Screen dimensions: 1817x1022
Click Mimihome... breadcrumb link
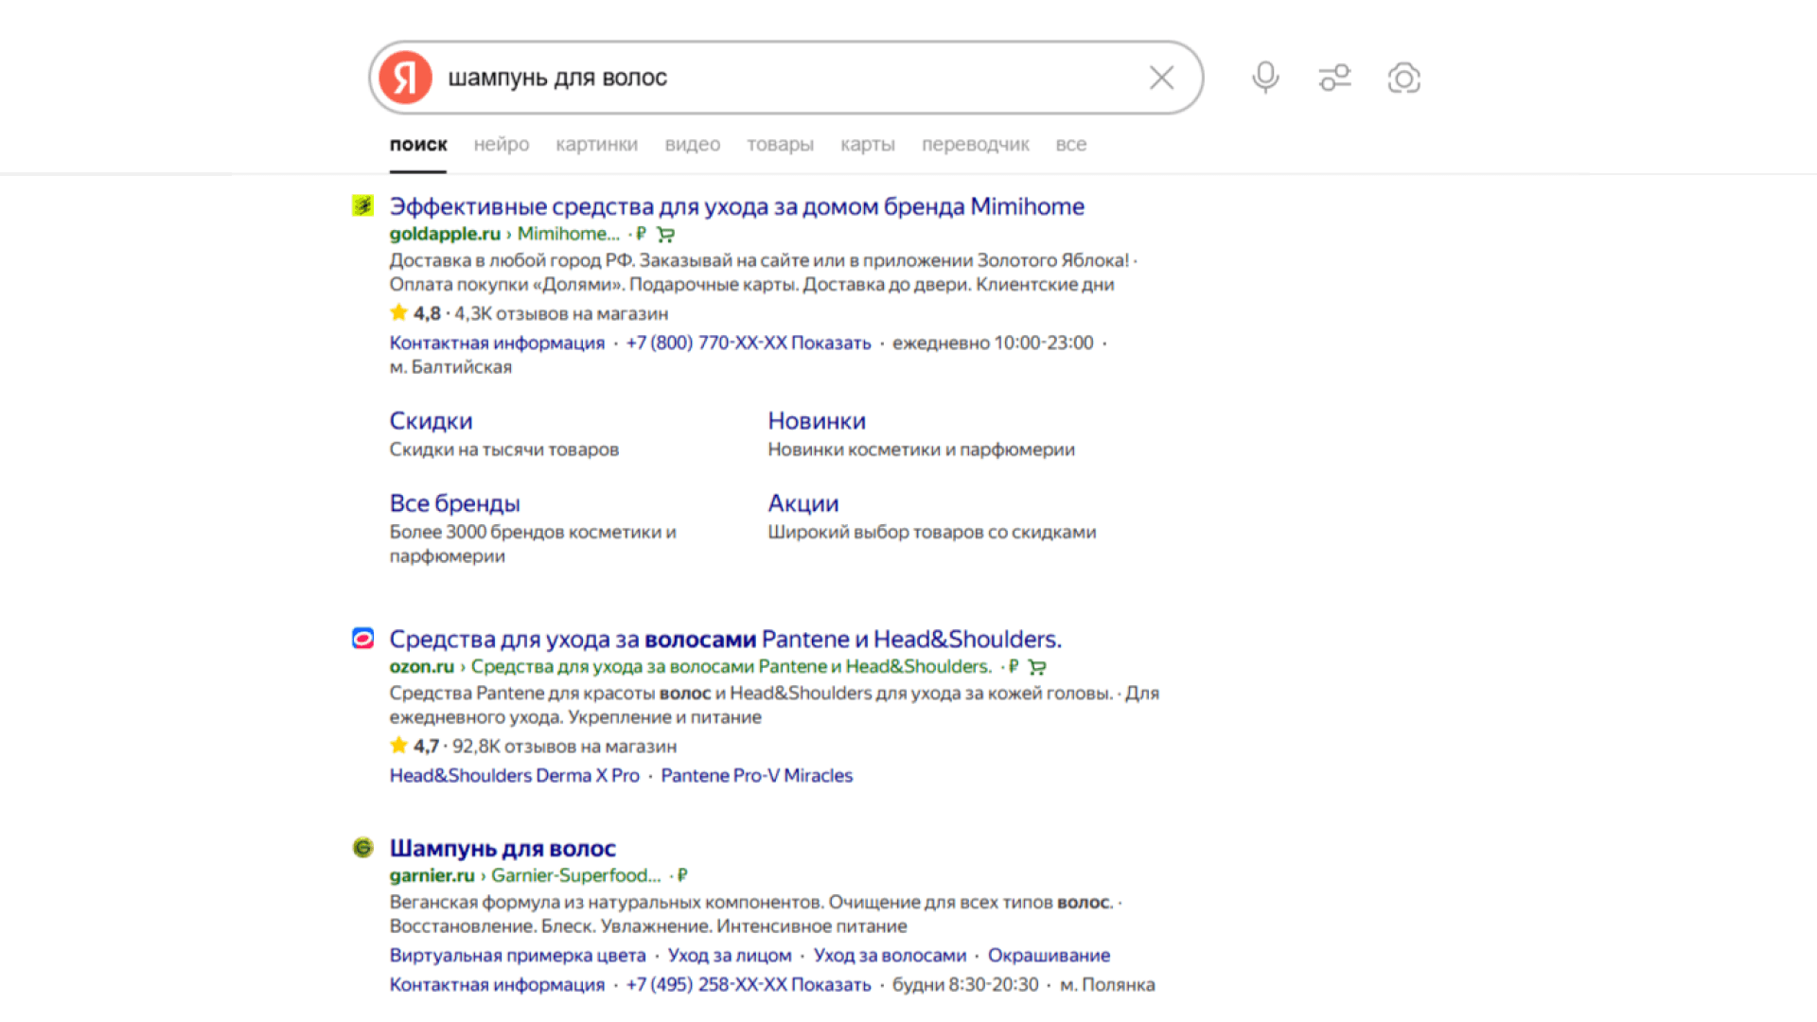pyautogui.click(x=568, y=234)
